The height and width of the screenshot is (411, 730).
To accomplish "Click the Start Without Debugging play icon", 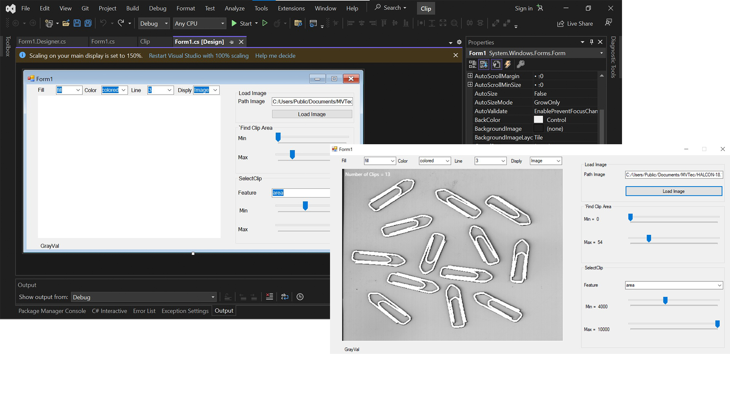I will coord(265,23).
